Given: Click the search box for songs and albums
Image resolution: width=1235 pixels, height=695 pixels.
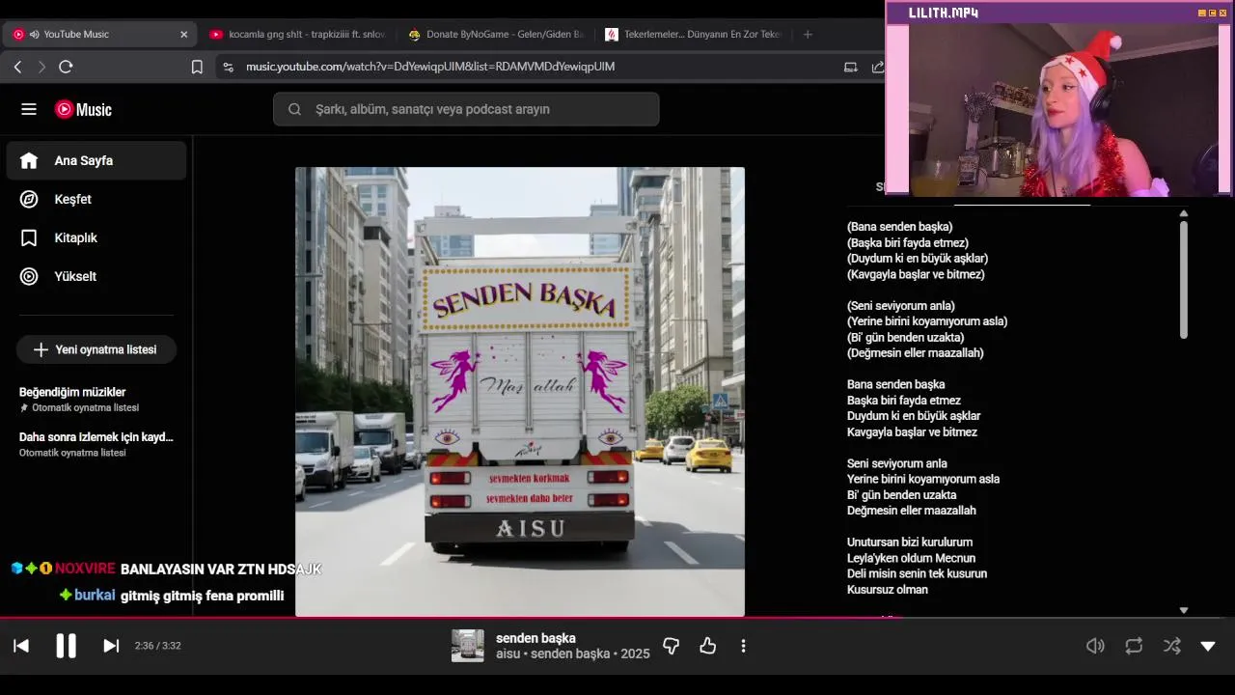Looking at the screenshot, I should 466,109.
